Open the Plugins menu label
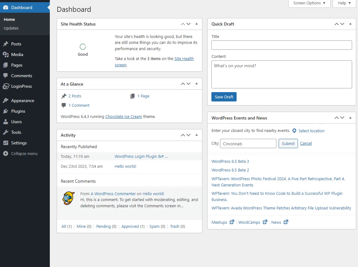This screenshot has height=267, width=358. point(18,111)
